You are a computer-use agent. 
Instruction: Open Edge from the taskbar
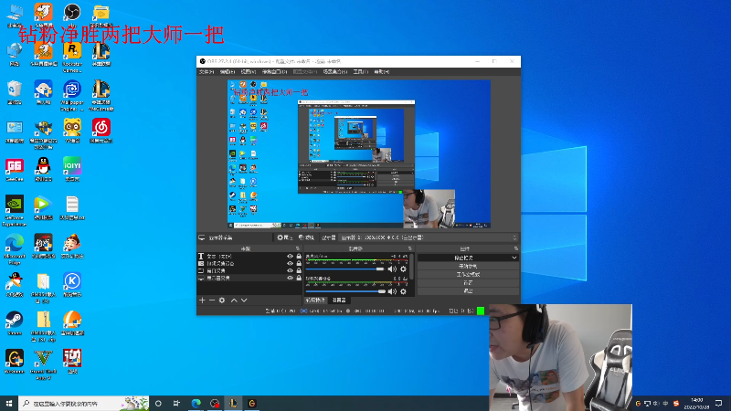coord(196,403)
